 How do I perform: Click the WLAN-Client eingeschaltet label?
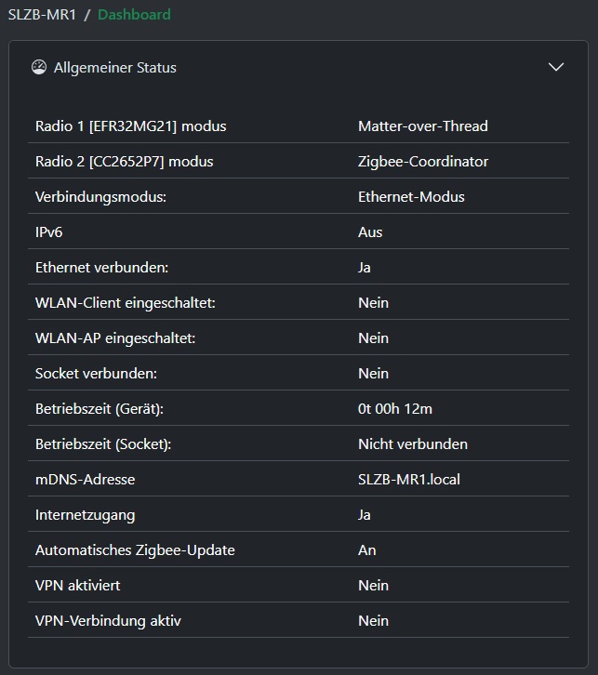tap(125, 303)
